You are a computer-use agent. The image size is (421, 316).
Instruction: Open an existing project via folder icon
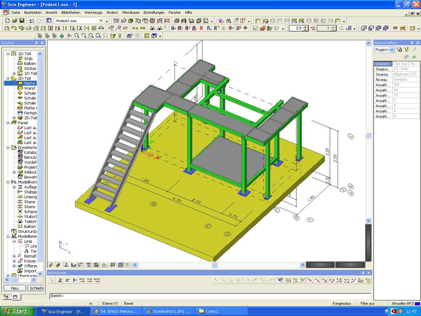tap(14, 21)
